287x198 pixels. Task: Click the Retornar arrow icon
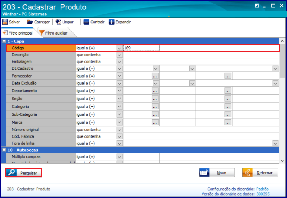point(247,173)
